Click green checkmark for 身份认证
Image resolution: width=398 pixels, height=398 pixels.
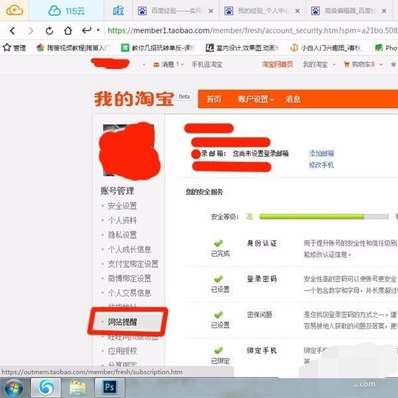tap(218, 243)
